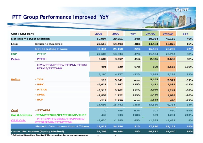Click the Petro. category link
The height and width of the screenshot is (143, 203).
point(15,59)
